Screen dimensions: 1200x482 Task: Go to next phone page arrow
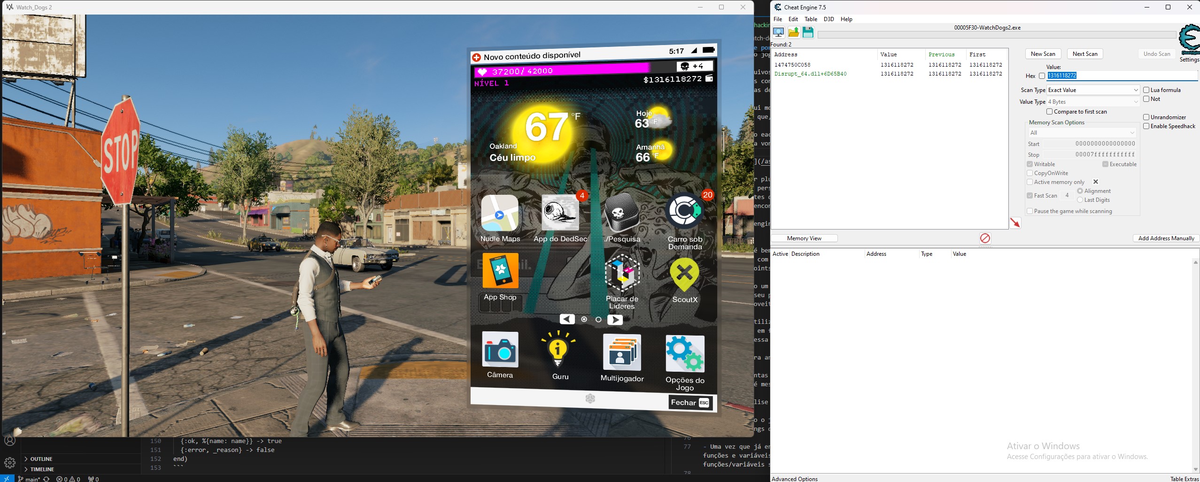click(x=615, y=320)
